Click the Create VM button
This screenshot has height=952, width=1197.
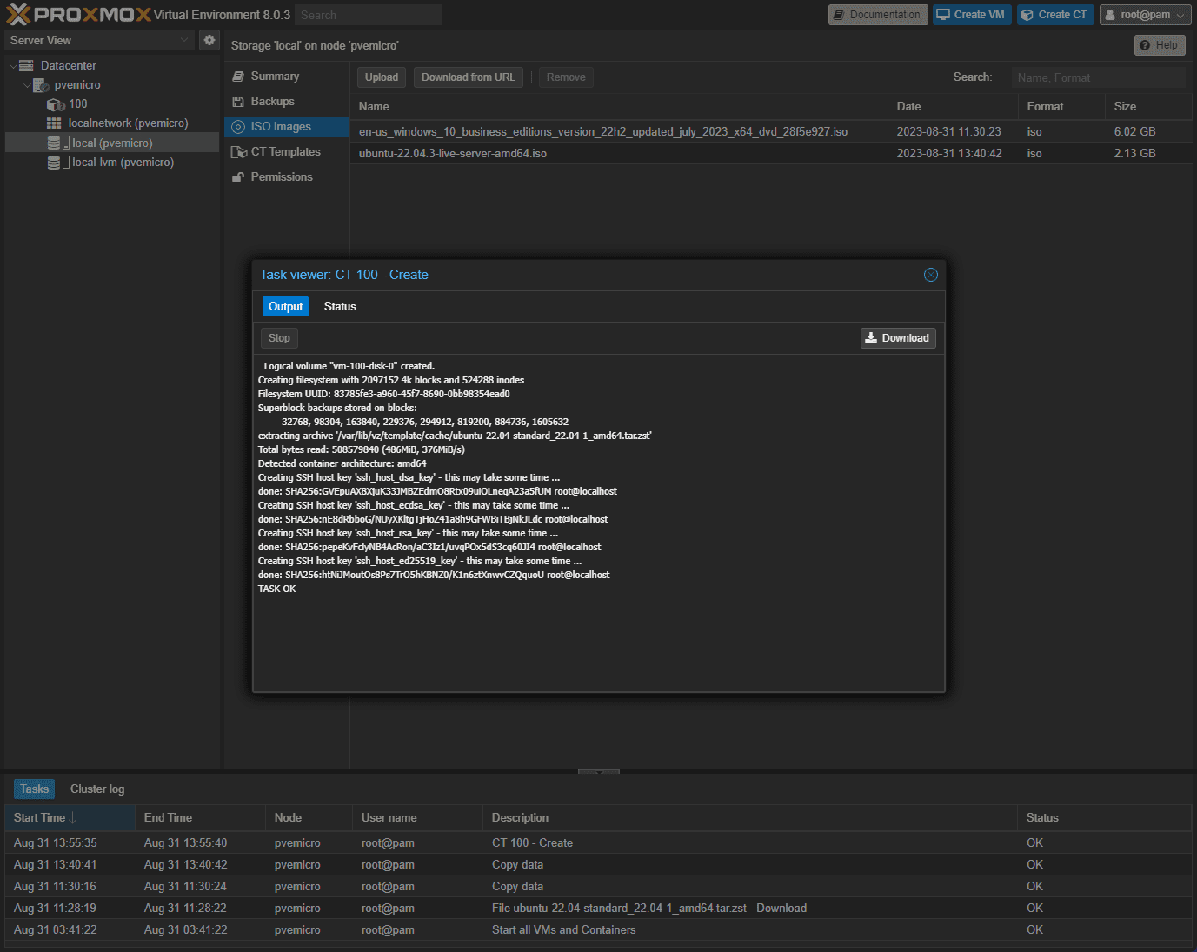click(971, 15)
